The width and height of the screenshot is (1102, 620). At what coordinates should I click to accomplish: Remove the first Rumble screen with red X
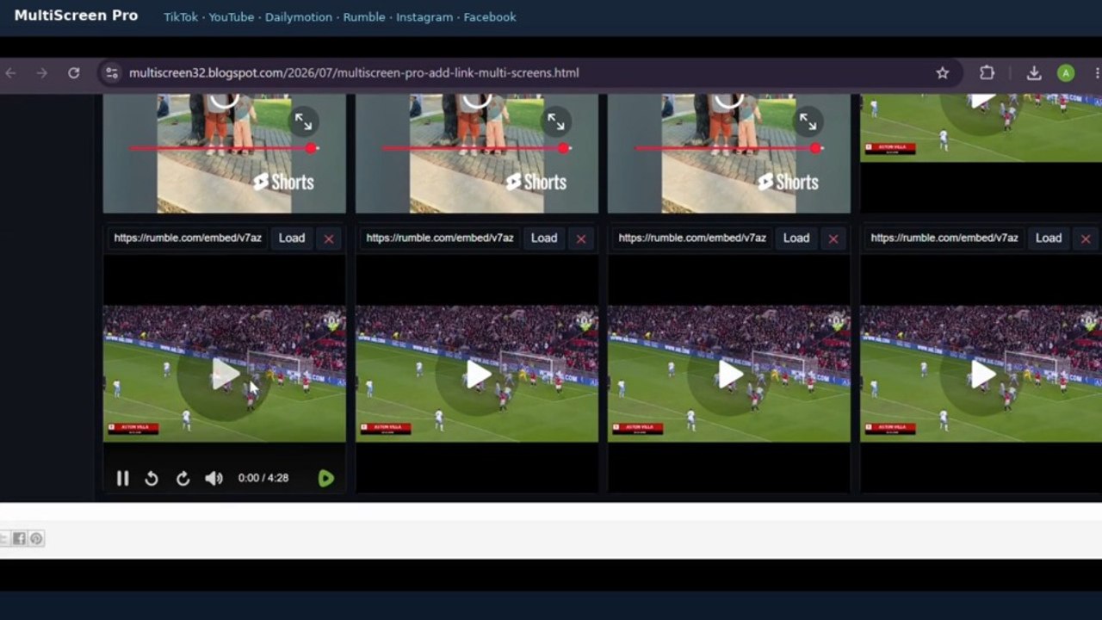click(328, 239)
